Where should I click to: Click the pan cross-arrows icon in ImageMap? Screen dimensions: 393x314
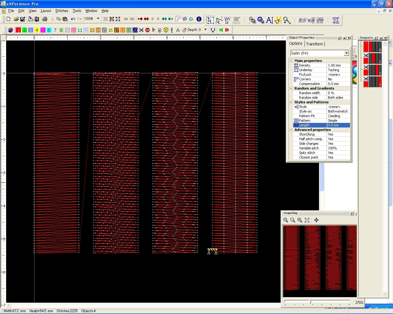tap(316, 220)
